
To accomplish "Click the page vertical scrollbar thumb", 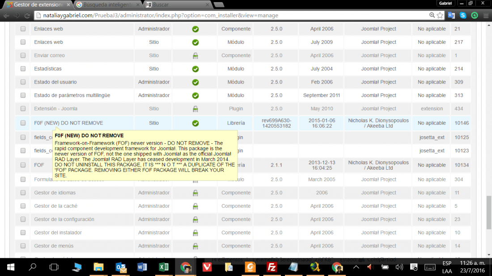I will [488, 213].
